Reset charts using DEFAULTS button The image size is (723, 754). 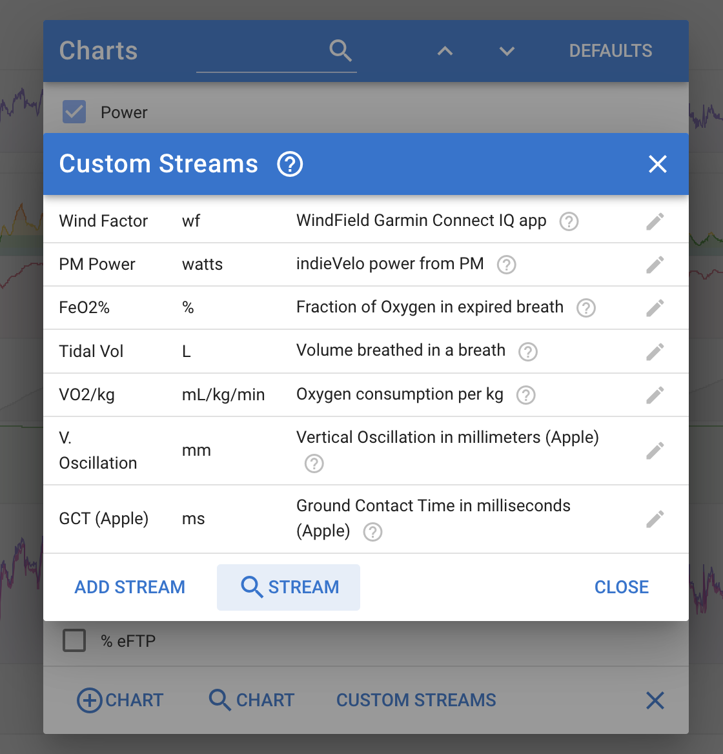click(x=610, y=51)
